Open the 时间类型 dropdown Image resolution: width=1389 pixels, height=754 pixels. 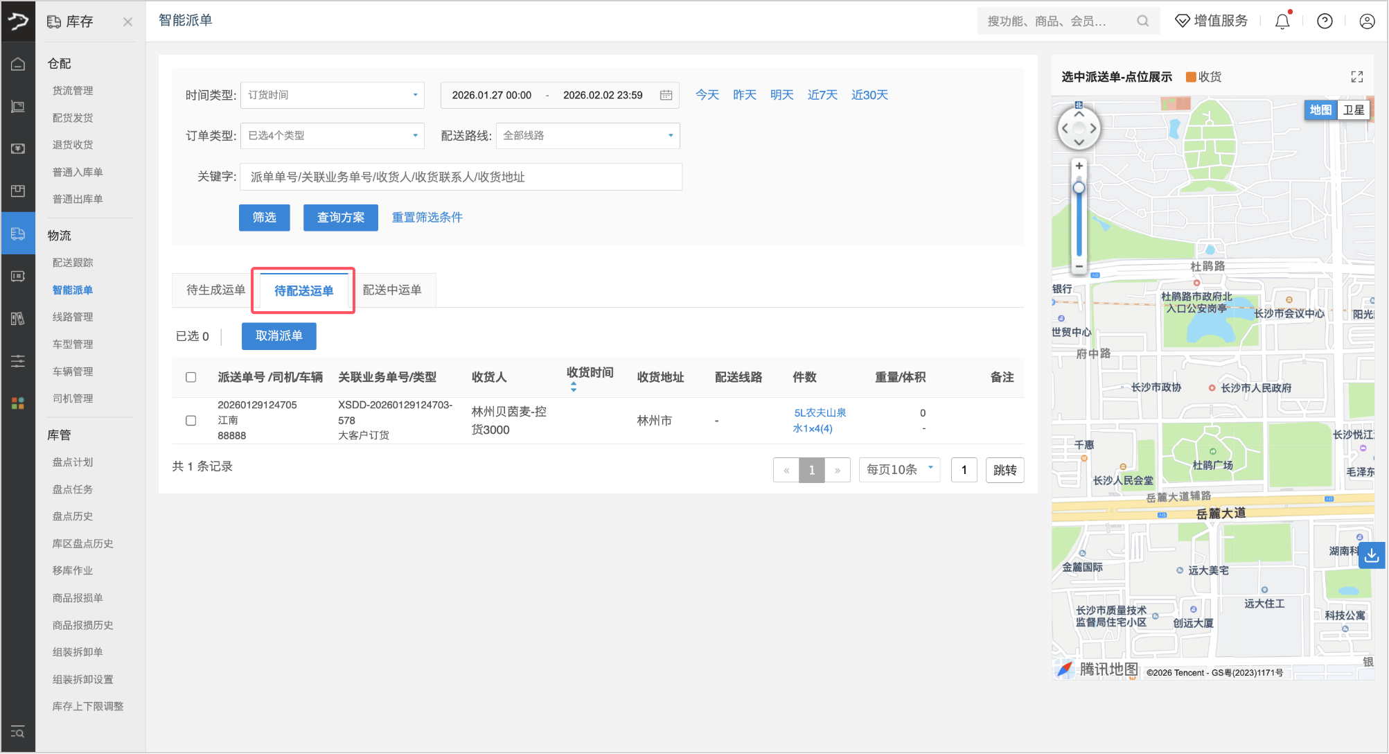pyautogui.click(x=333, y=95)
